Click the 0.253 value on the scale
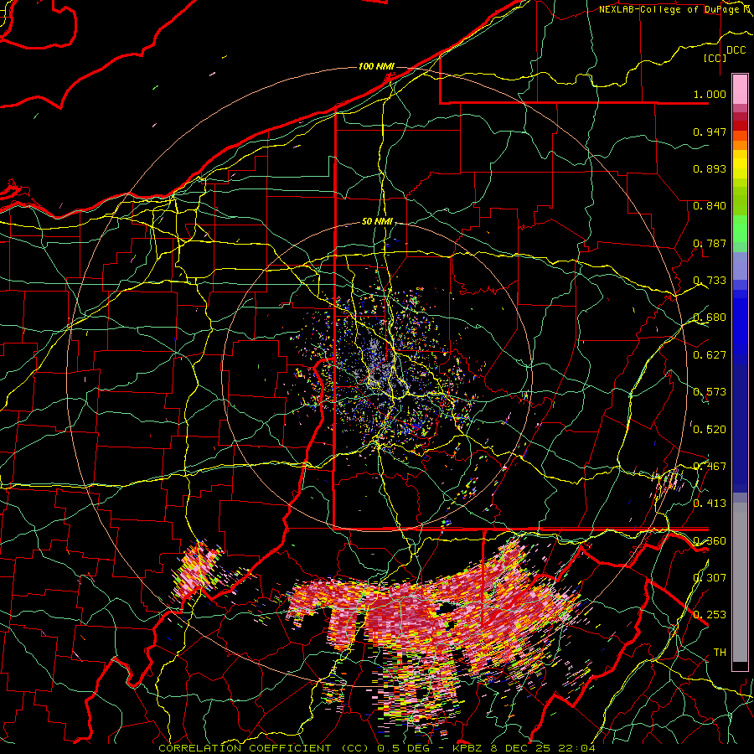This screenshot has width=754, height=754. [x=710, y=615]
